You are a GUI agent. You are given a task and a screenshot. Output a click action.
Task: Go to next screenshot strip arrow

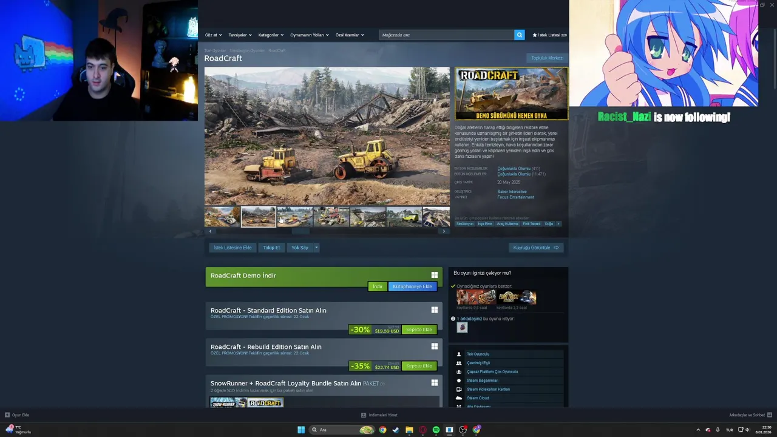tap(444, 231)
